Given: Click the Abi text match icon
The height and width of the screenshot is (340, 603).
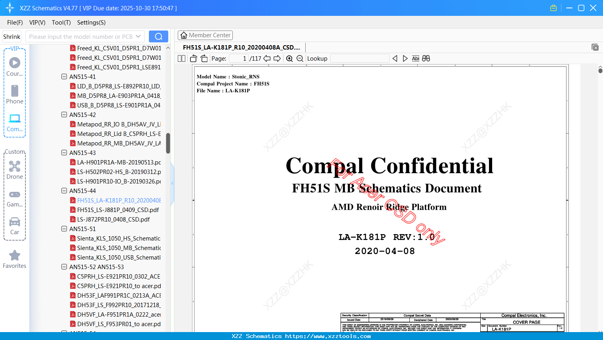Looking at the screenshot, I should click(415, 59).
